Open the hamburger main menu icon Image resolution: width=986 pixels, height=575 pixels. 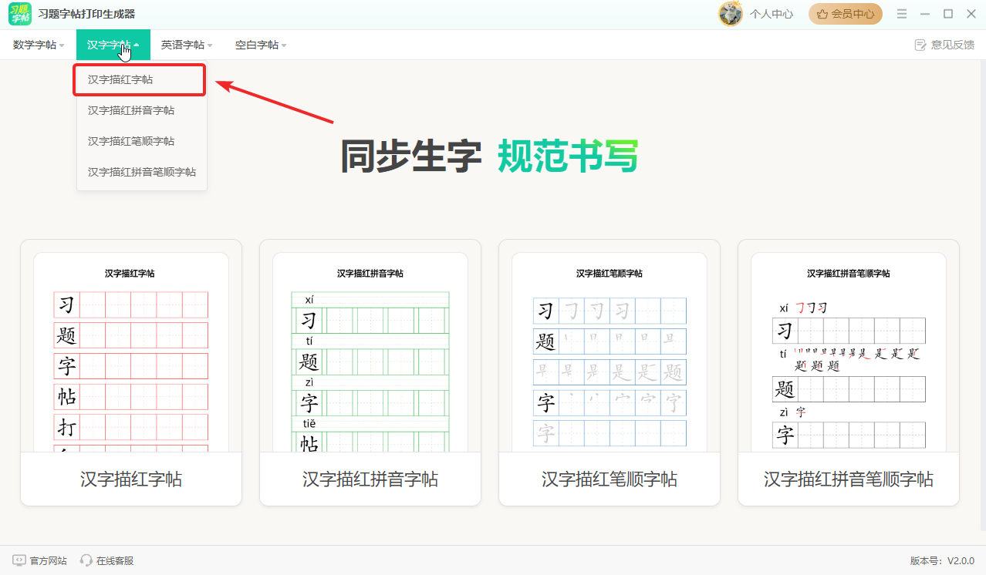click(x=902, y=14)
